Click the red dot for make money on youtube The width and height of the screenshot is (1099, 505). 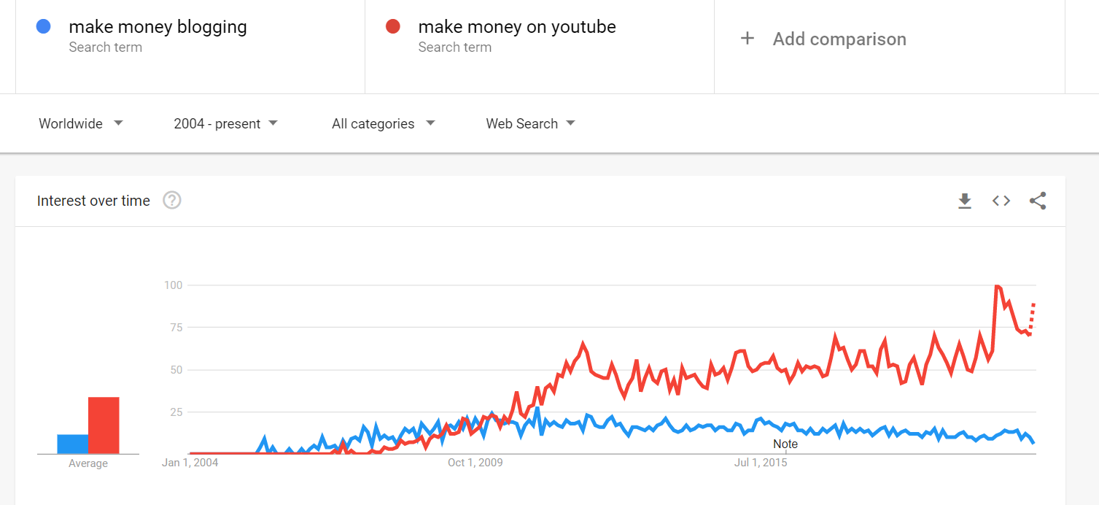(393, 26)
